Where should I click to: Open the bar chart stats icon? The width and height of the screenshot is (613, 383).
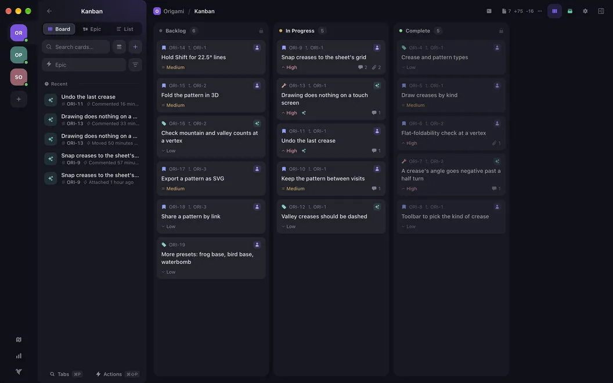[19, 356]
